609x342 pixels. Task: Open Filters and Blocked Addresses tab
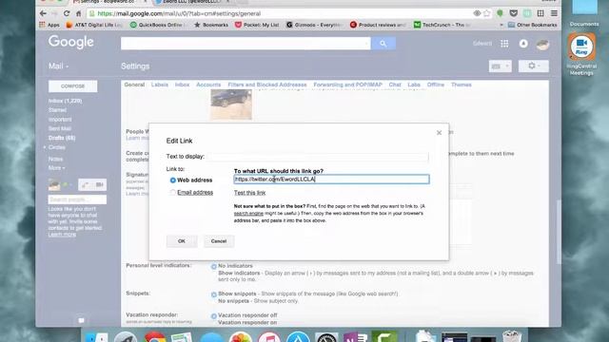click(x=267, y=85)
